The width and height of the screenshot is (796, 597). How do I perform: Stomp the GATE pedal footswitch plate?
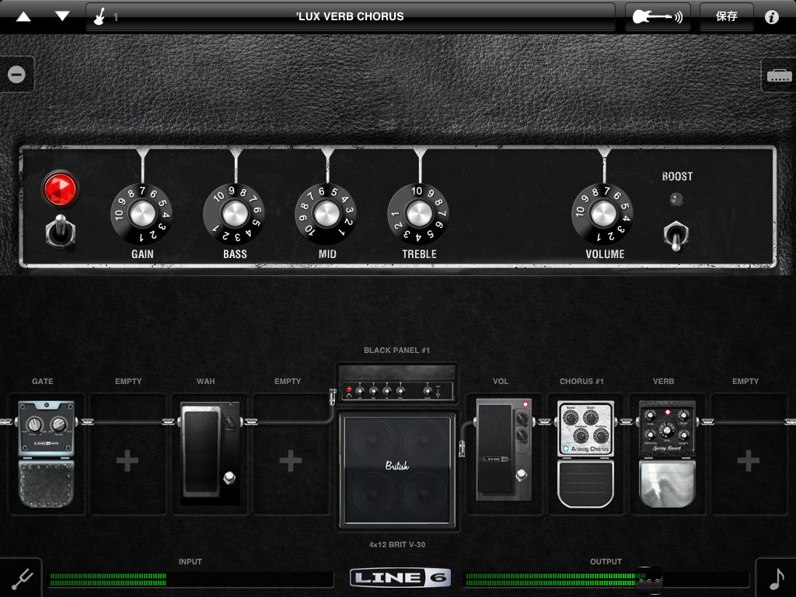tap(46, 484)
